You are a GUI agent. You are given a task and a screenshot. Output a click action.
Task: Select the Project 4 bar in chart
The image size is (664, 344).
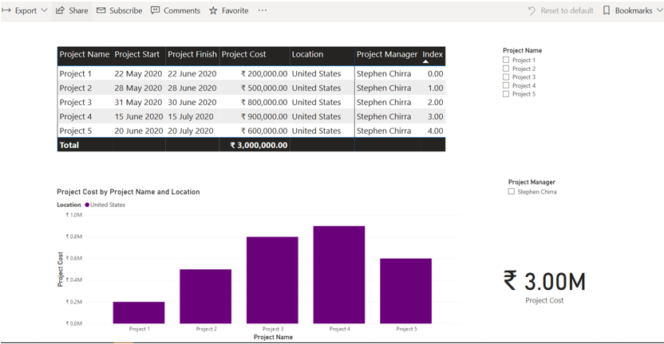coord(338,275)
